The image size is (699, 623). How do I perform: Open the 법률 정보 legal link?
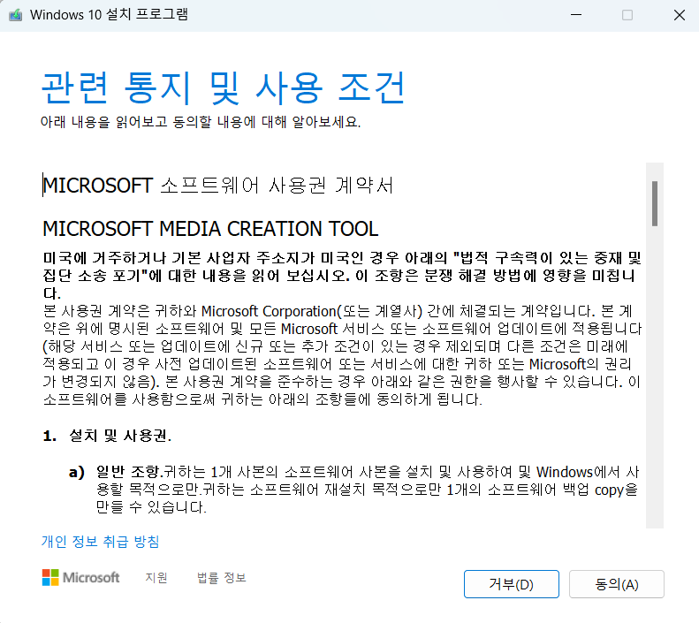(x=222, y=578)
